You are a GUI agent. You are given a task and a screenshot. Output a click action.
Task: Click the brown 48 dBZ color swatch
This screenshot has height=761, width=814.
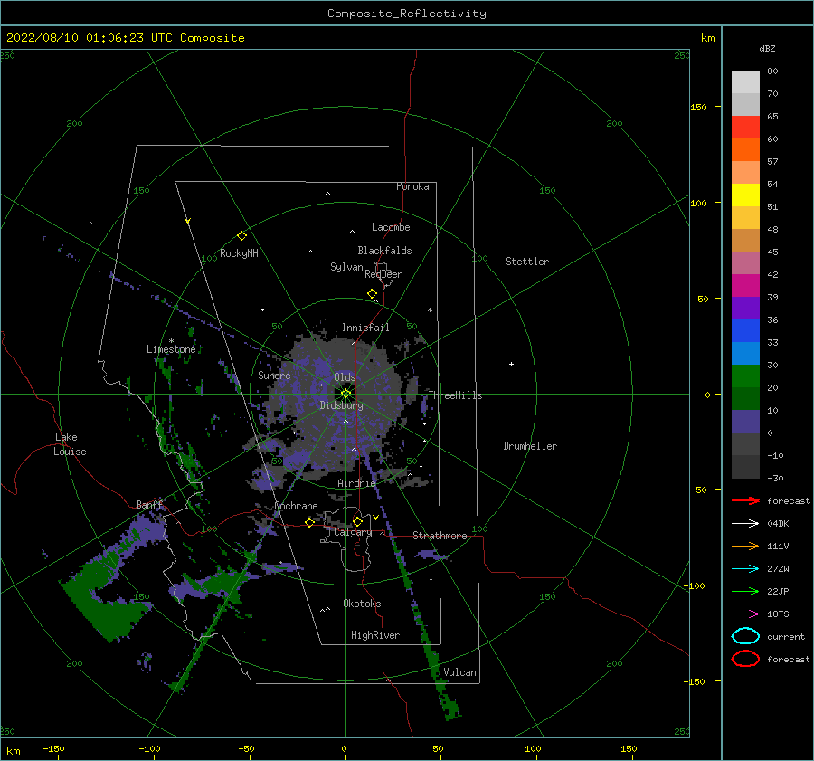click(745, 240)
